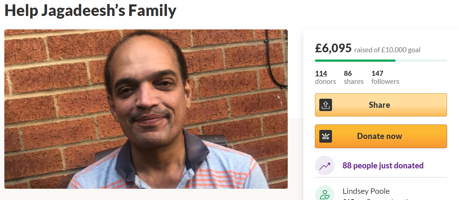Click the shares label text
Screen dimensions: 459x200
tap(354, 82)
